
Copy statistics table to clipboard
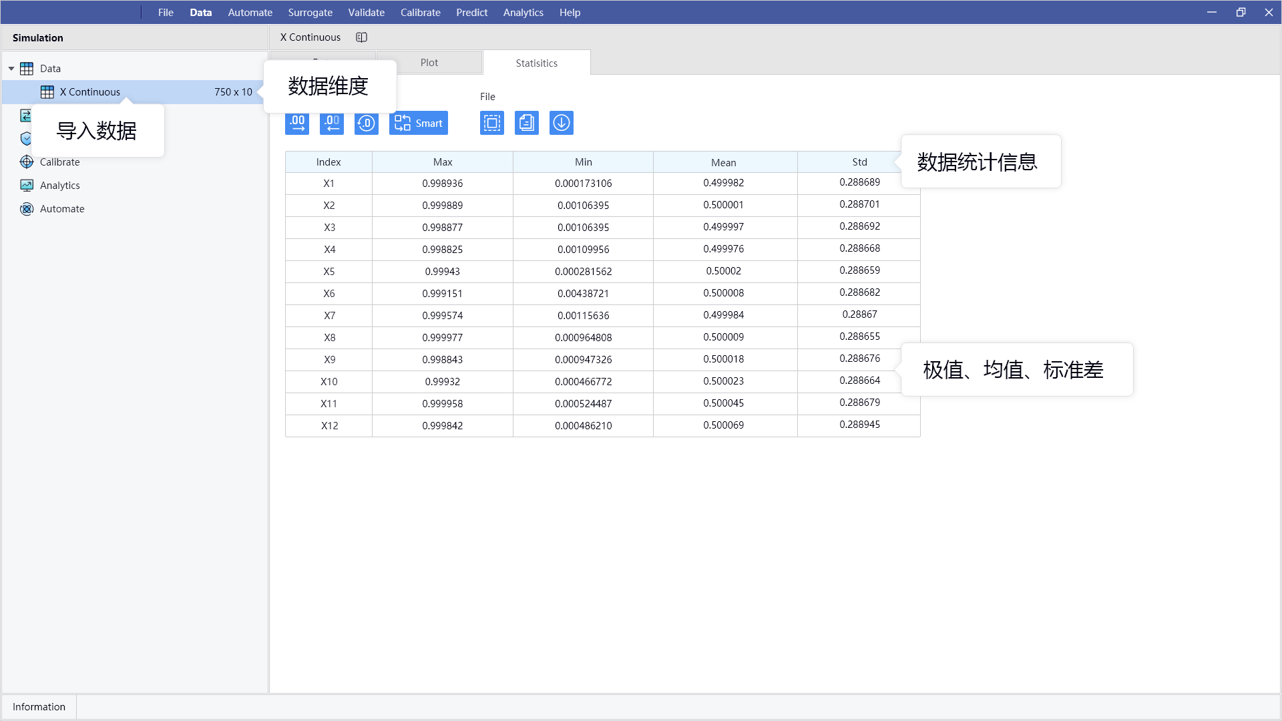(x=527, y=123)
